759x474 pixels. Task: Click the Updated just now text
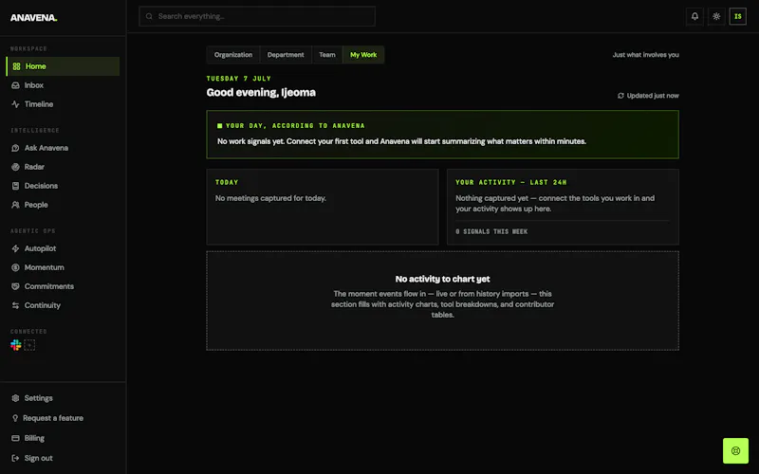tap(653, 96)
